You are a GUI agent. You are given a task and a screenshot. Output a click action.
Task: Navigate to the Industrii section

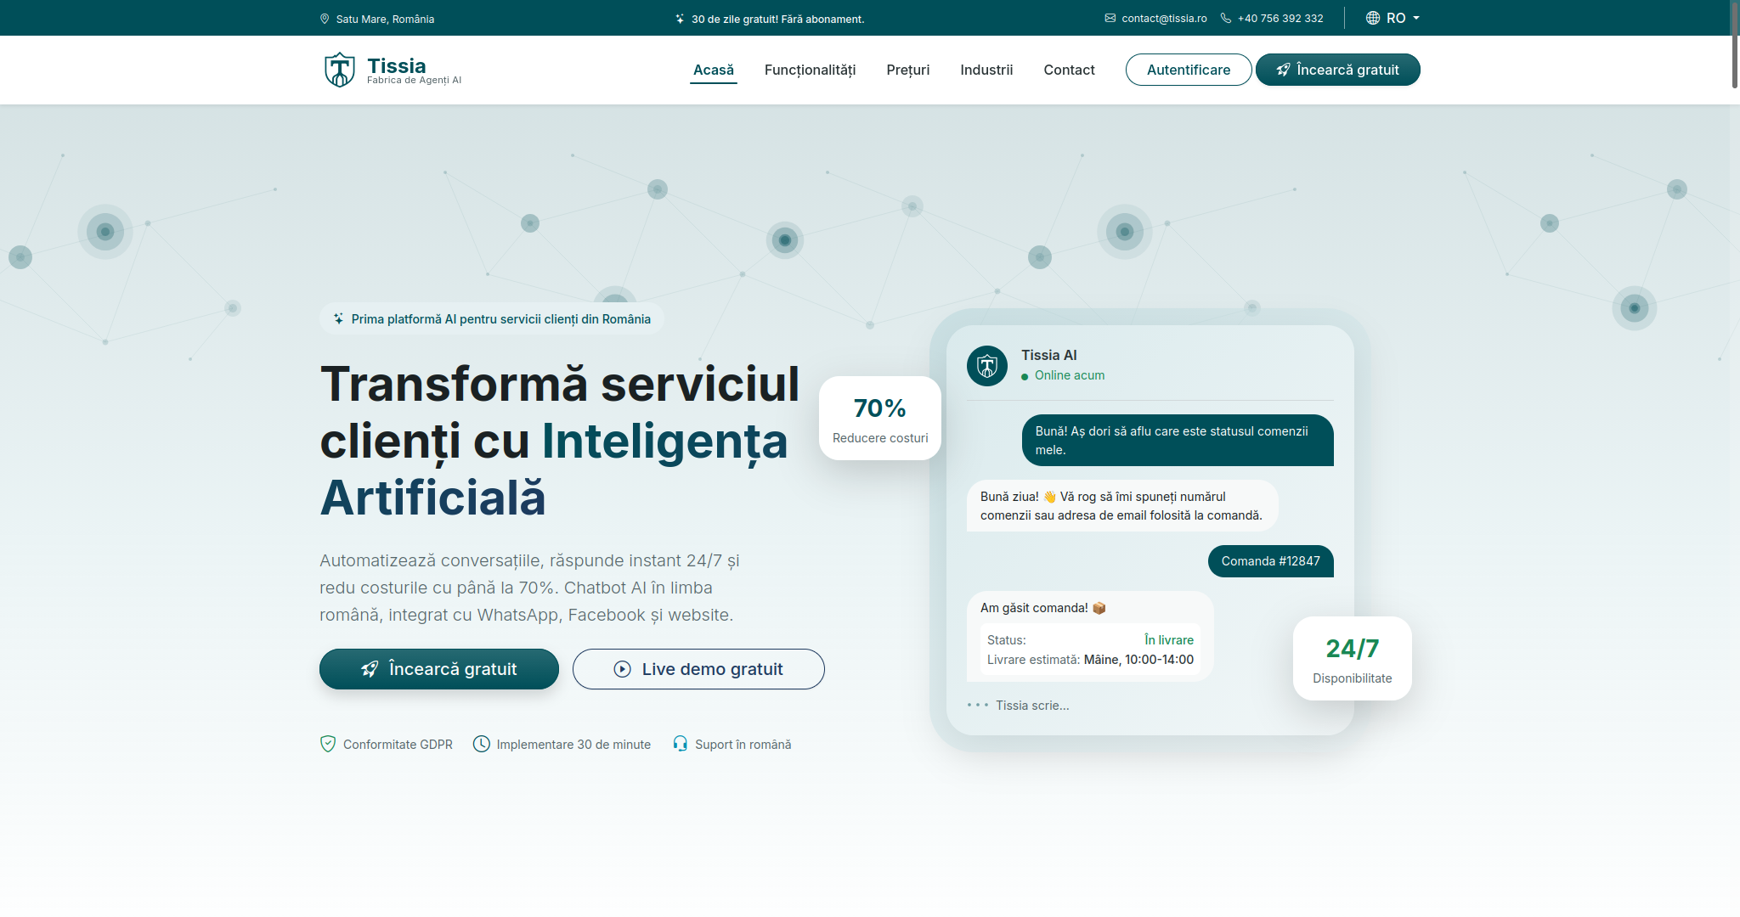point(986,70)
